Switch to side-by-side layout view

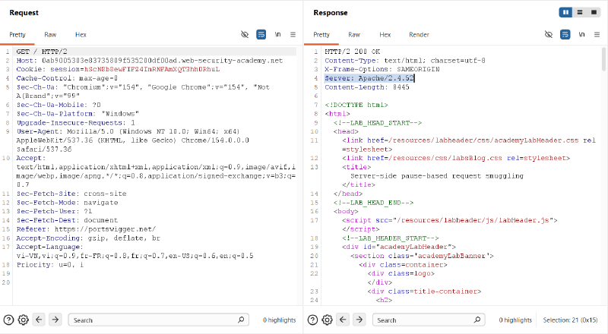pos(565,12)
